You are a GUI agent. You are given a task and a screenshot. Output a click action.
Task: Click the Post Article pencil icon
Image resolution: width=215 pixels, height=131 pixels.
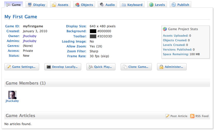tap(168, 116)
